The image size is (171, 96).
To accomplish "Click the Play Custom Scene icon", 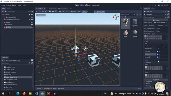I will coord(162,5).
